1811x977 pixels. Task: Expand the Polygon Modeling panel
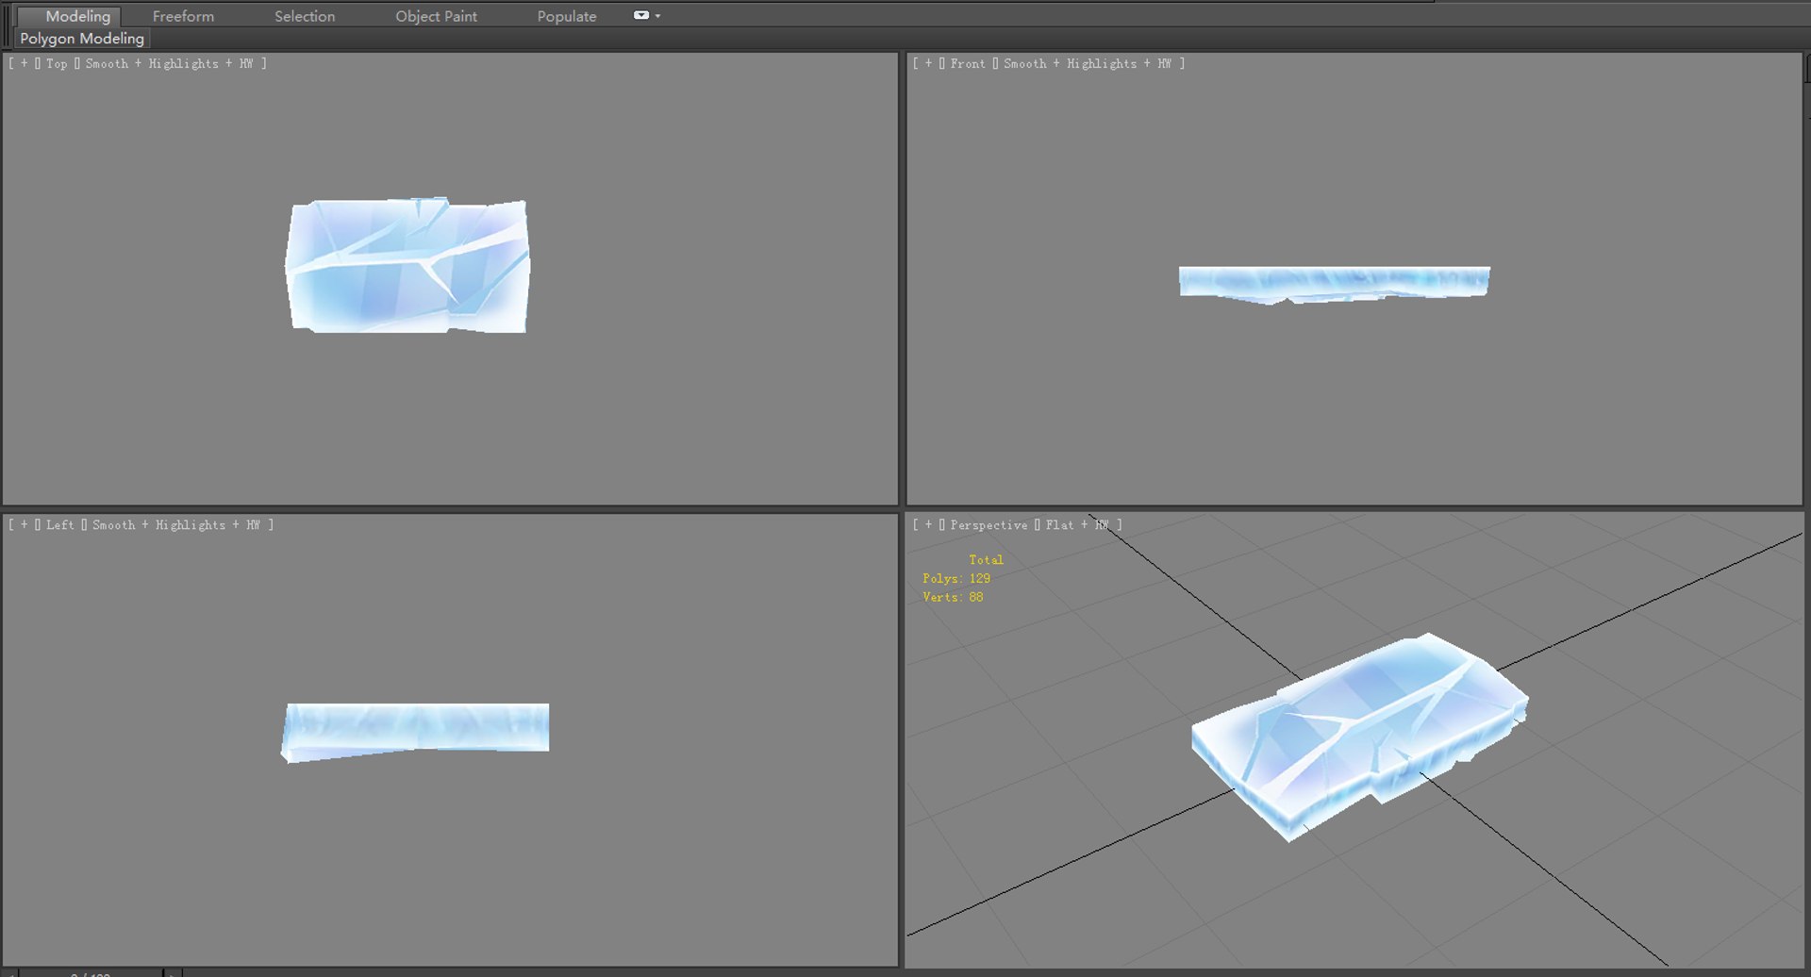82,39
